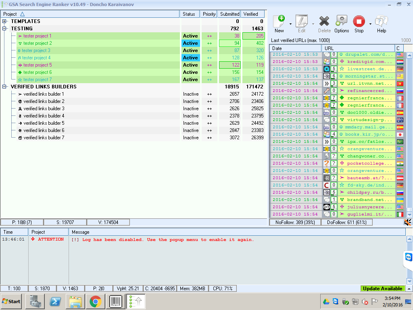Click the submitted count 122 cell
The image size is (413, 310).
tap(229, 65)
